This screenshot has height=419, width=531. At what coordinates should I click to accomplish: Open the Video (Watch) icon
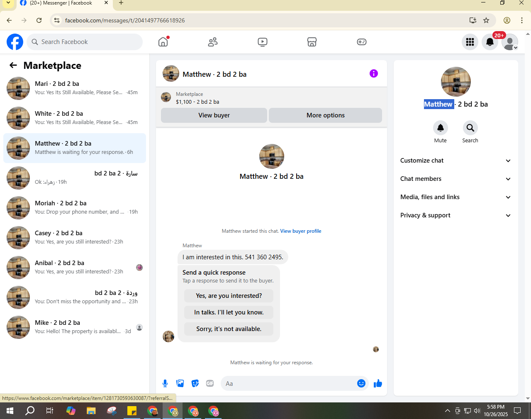click(263, 42)
